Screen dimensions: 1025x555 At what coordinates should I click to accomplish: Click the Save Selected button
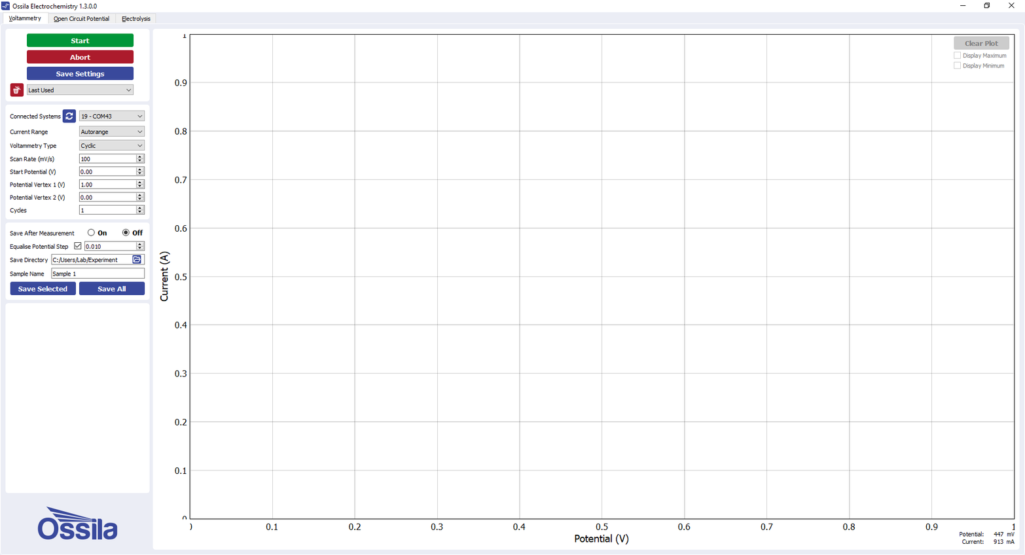point(43,289)
